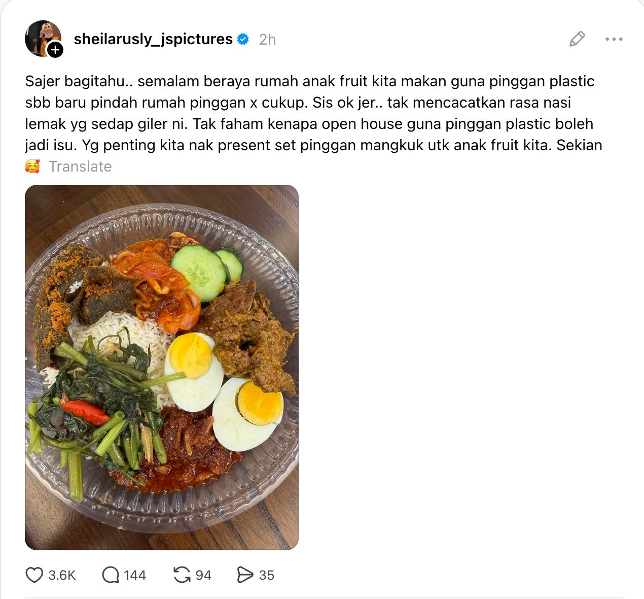
Task: Open the three-dot more options menu
Action: [x=614, y=39]
